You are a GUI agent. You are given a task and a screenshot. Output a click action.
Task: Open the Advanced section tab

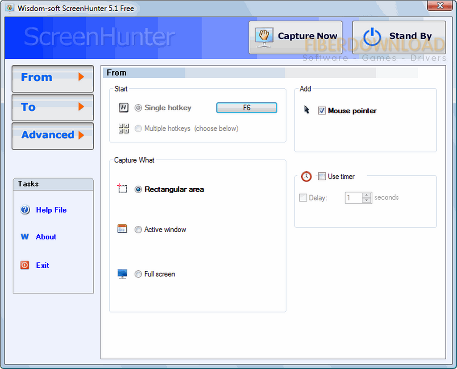pos(53,136)
